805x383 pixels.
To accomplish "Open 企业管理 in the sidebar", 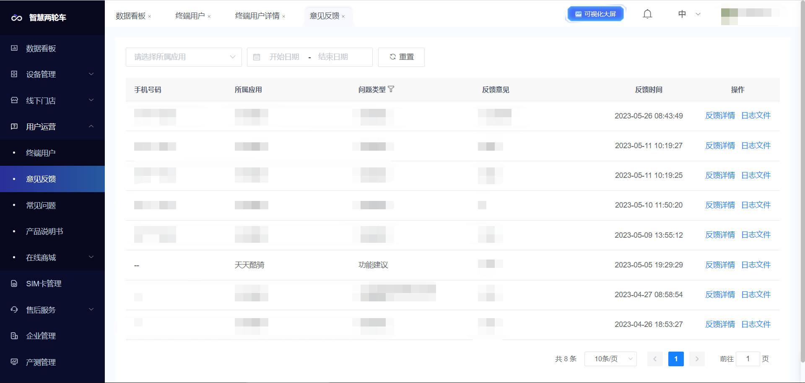I will pyautogui.click(x=41, y=336).
